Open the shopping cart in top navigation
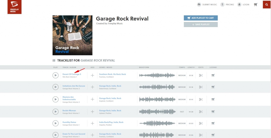 point(255,5)
